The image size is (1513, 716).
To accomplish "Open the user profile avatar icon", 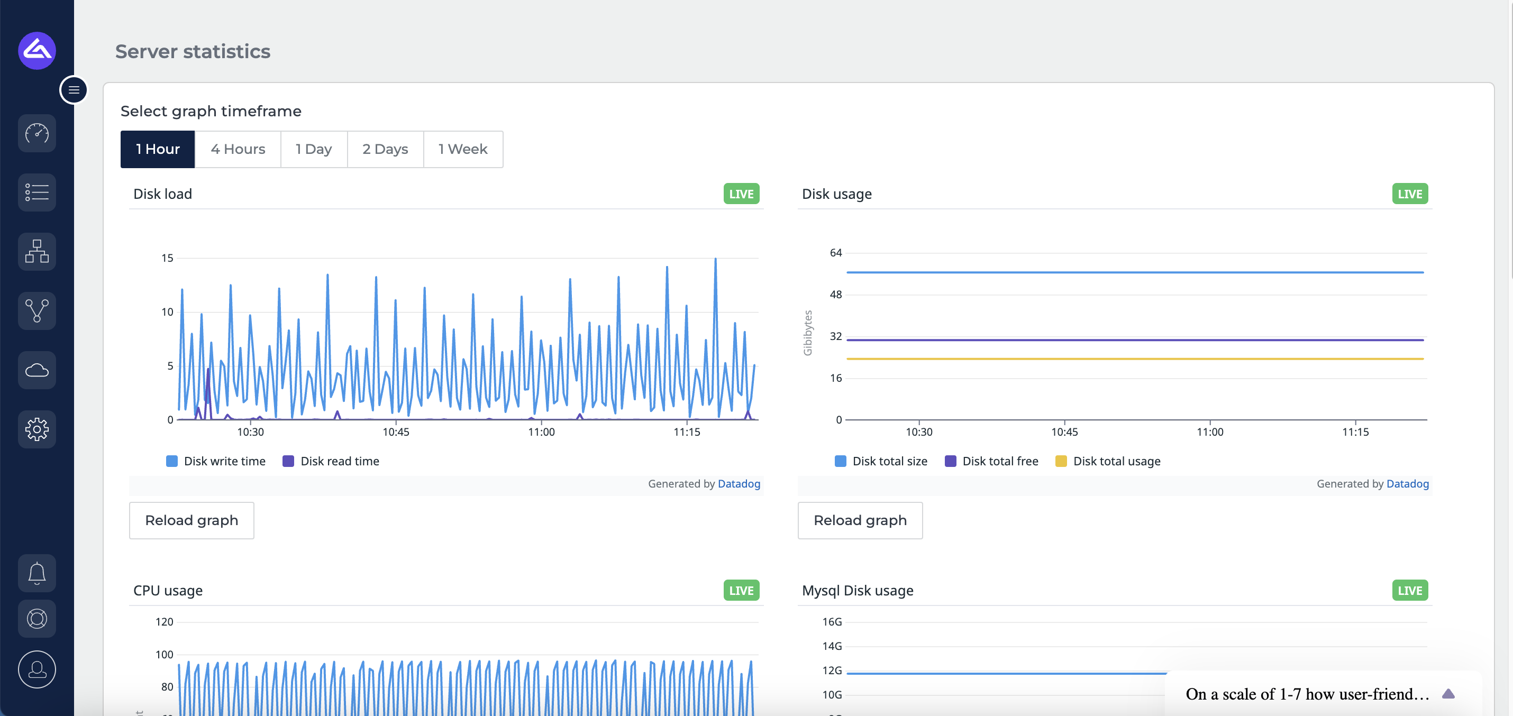I will (x=37, y=669).
